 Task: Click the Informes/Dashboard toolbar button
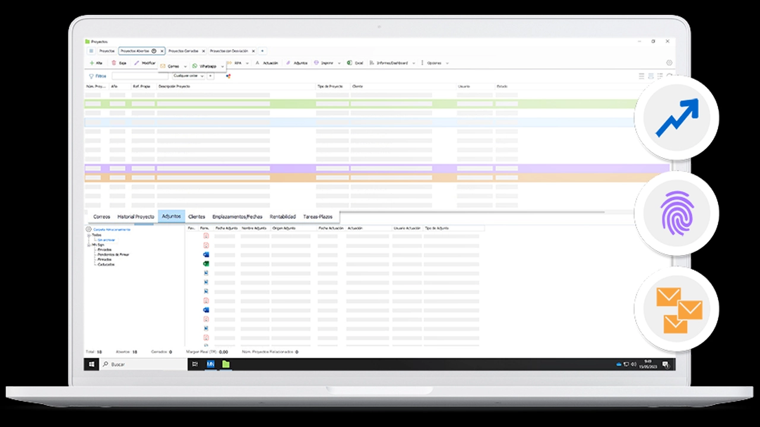[x=389, y=63]
